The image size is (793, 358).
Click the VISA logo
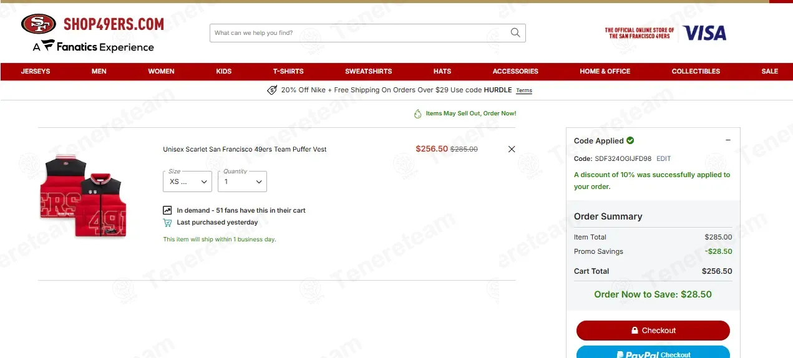coord(705,33)
